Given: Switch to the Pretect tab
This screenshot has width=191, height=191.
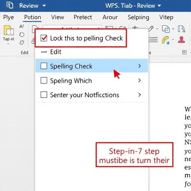Looking at the screenshot, I should (83, 17).
